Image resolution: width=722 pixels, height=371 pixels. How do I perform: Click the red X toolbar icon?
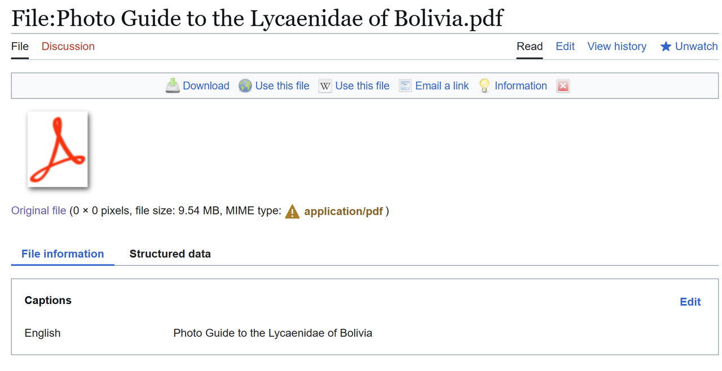(563, 86)
